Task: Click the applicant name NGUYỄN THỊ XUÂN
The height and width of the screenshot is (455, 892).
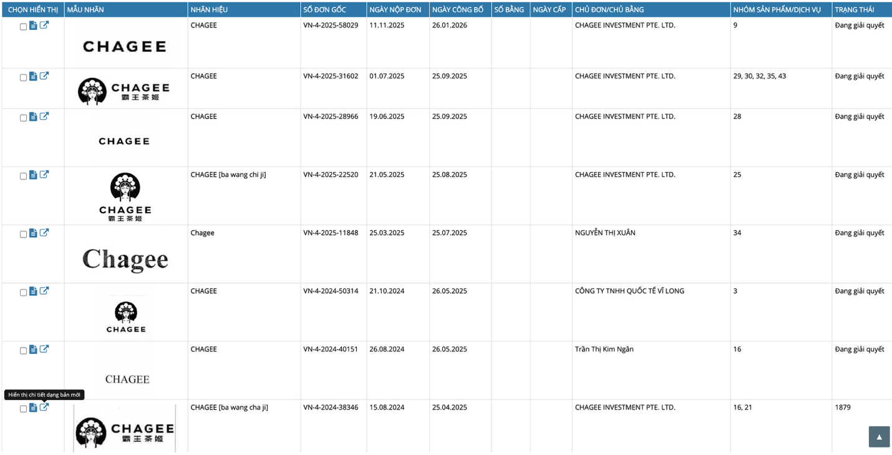Action: coord(605,233)
